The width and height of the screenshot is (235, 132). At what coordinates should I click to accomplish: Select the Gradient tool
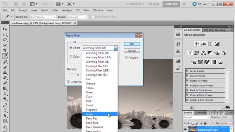click(5, 88)
